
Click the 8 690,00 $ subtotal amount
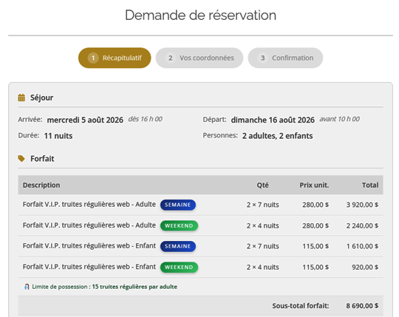point(362,306)
